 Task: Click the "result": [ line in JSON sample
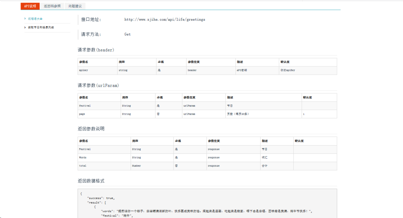tap(97, 203)
